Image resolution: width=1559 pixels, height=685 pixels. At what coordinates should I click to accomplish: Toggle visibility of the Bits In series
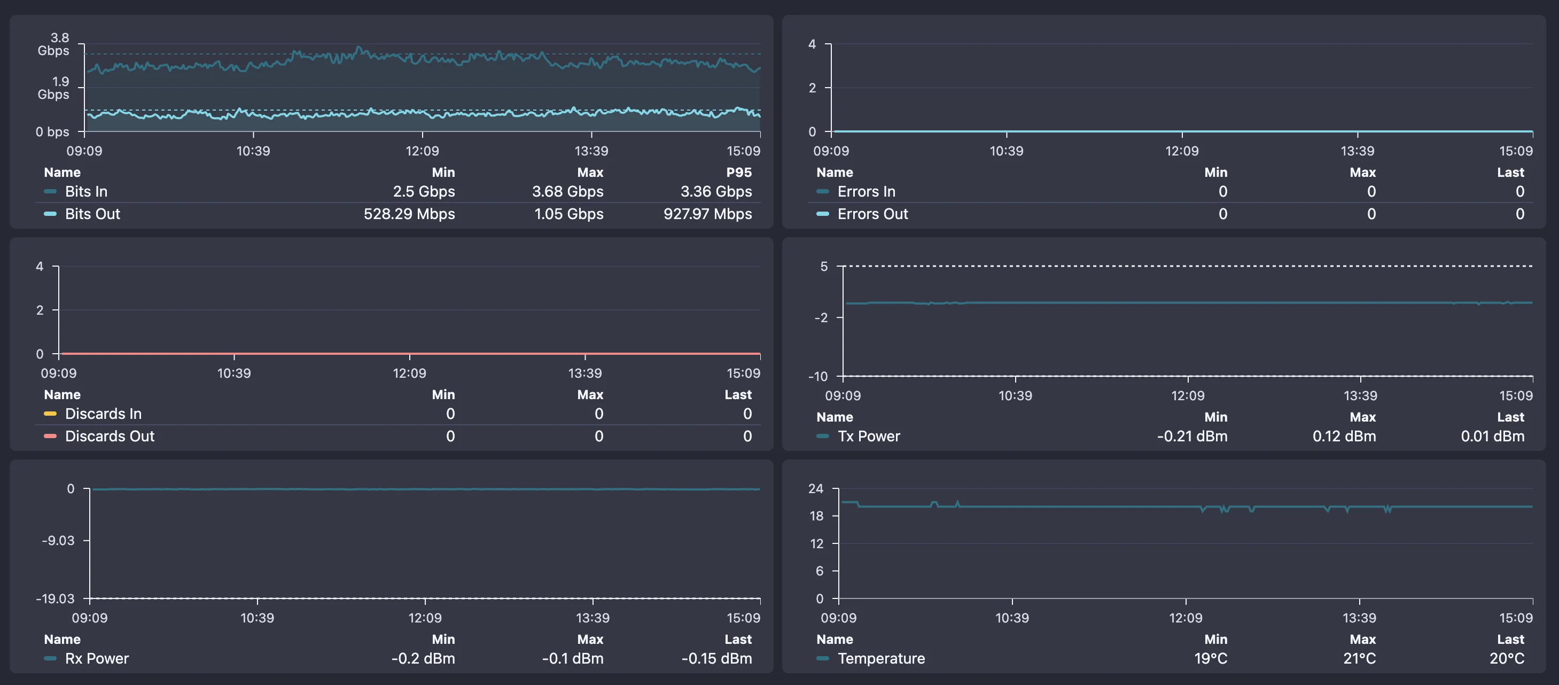87,191
